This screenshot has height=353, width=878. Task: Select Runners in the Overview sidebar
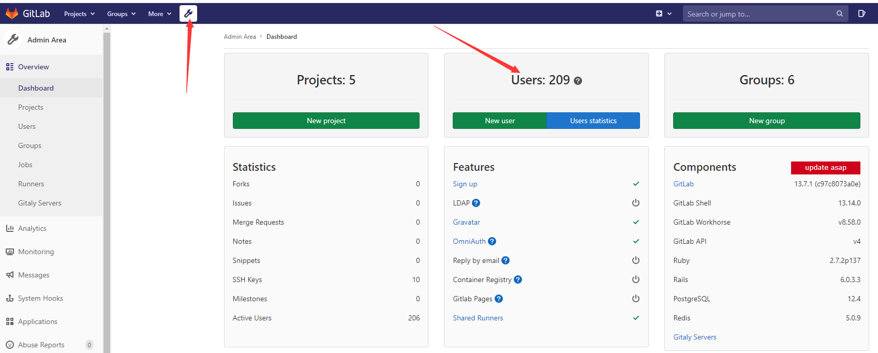(x=31, y=184)
